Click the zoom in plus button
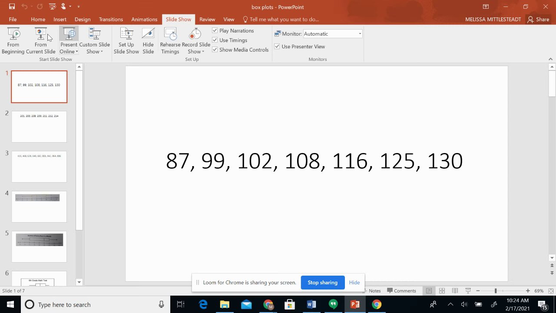The height and width of the screenshot is (313, 556). [528, 291]
